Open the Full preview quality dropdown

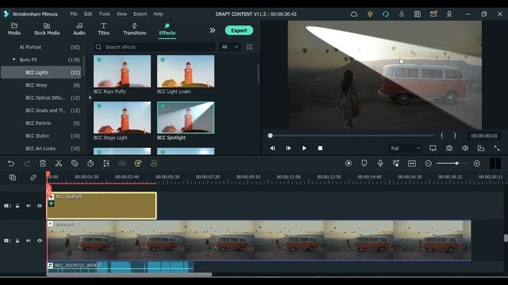pos(405,148)
